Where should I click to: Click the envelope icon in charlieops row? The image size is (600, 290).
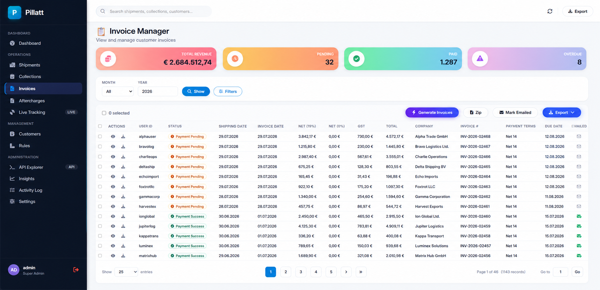coord(579,156)
